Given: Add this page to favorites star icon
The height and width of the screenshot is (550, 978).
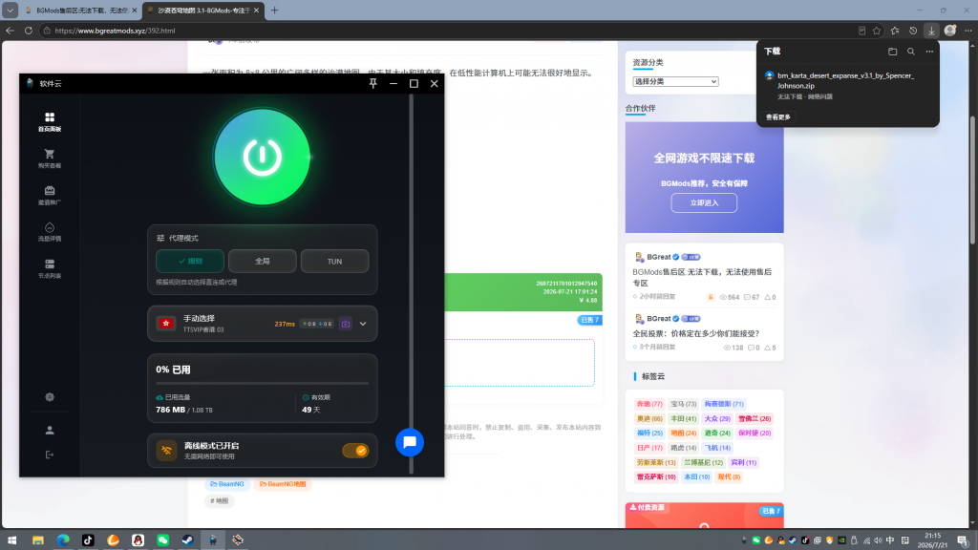Looking at the screenshot, I should pyautogui.click(x=877, y=31).
